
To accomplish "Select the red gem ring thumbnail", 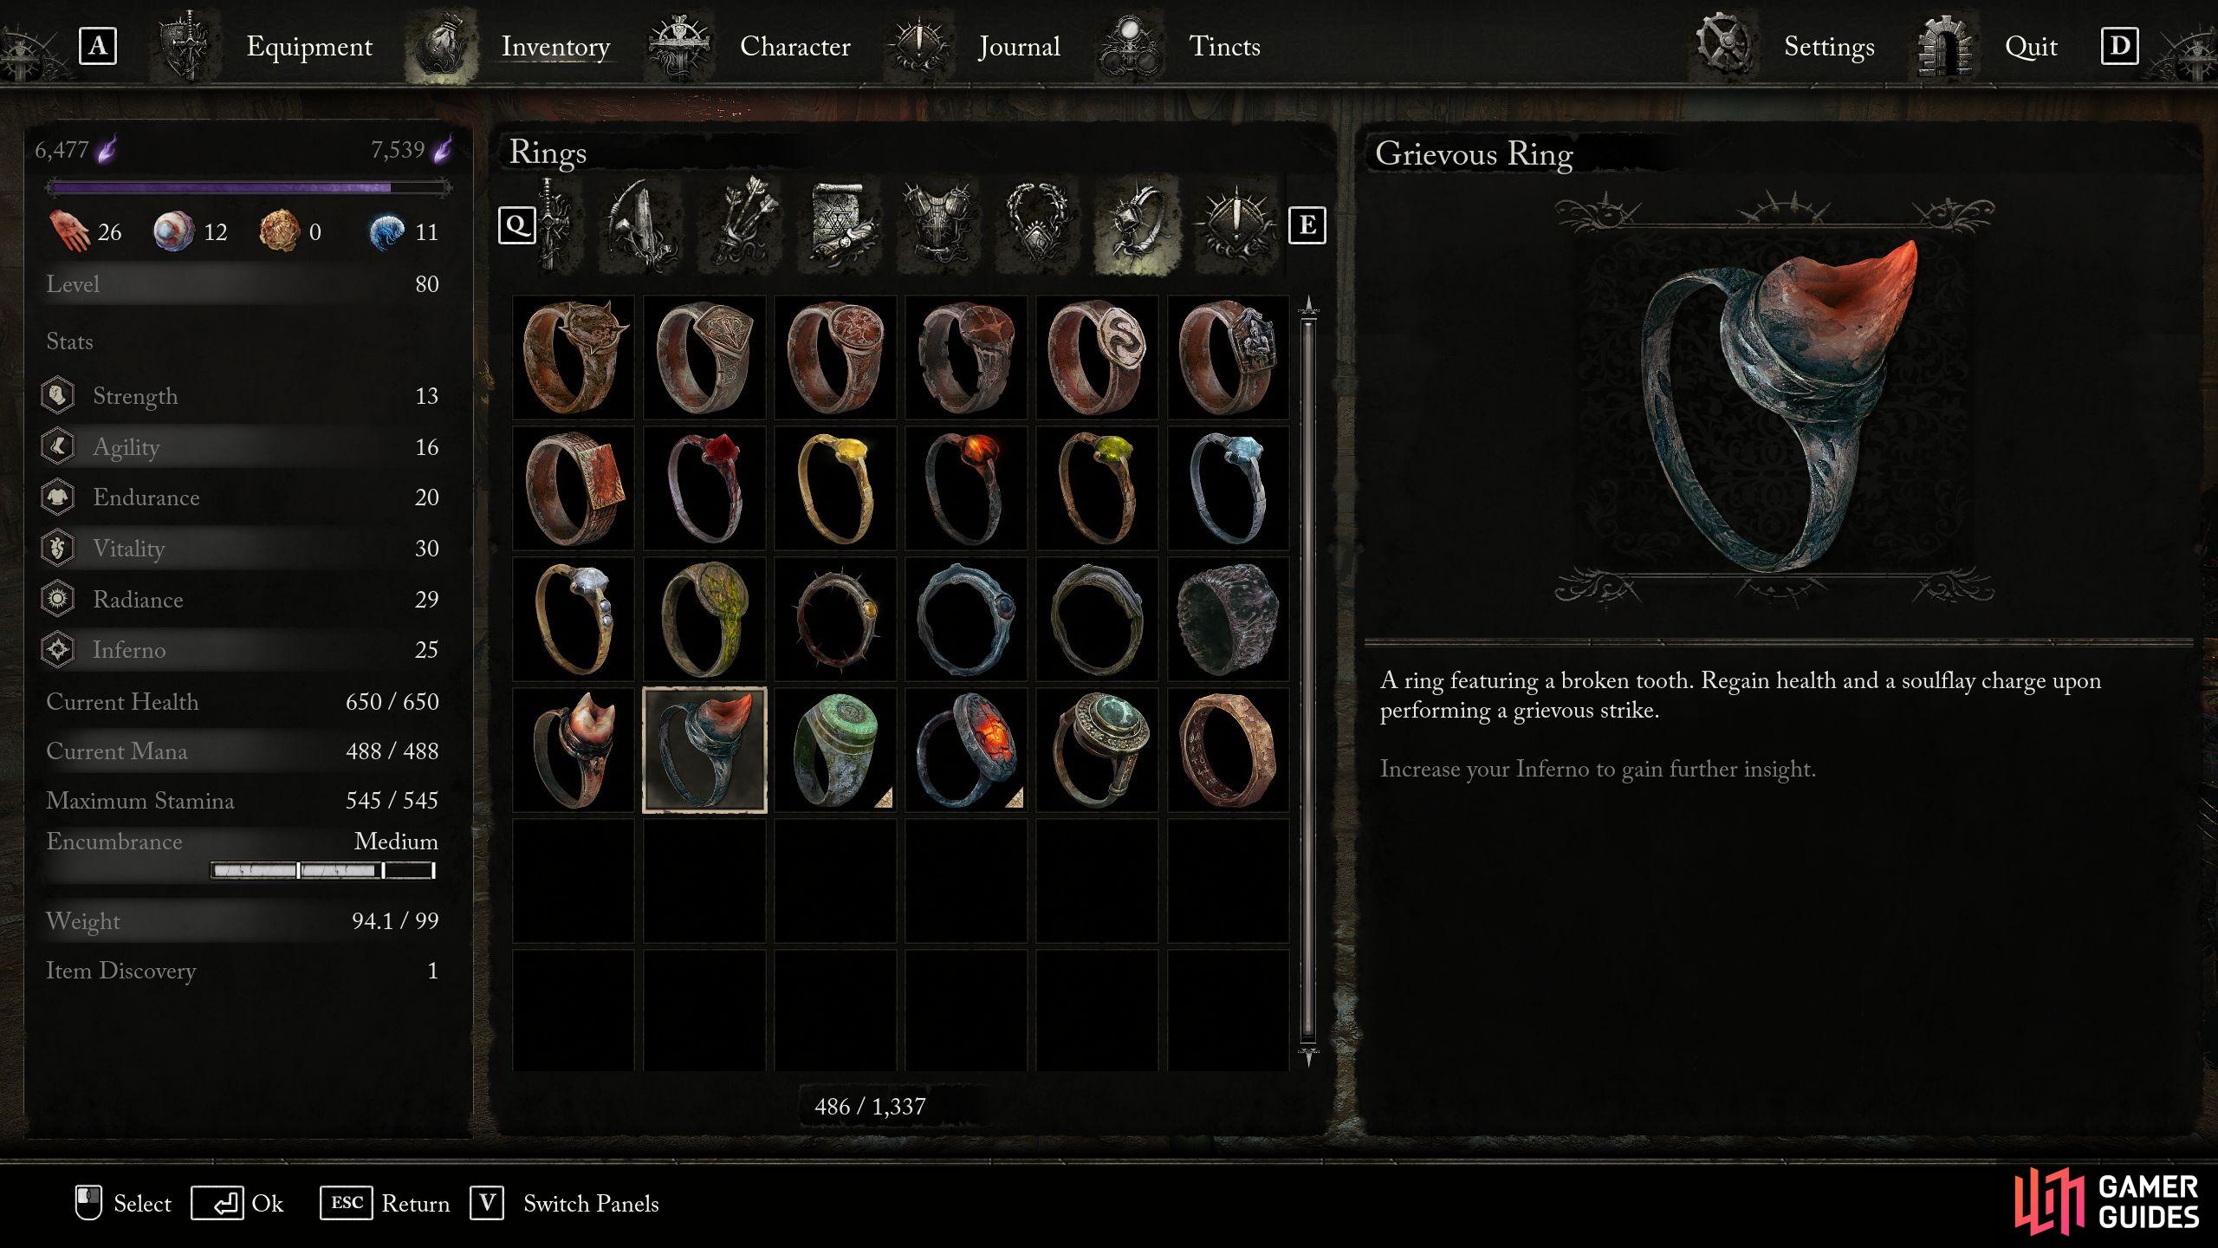I will (x=704, y=488).
